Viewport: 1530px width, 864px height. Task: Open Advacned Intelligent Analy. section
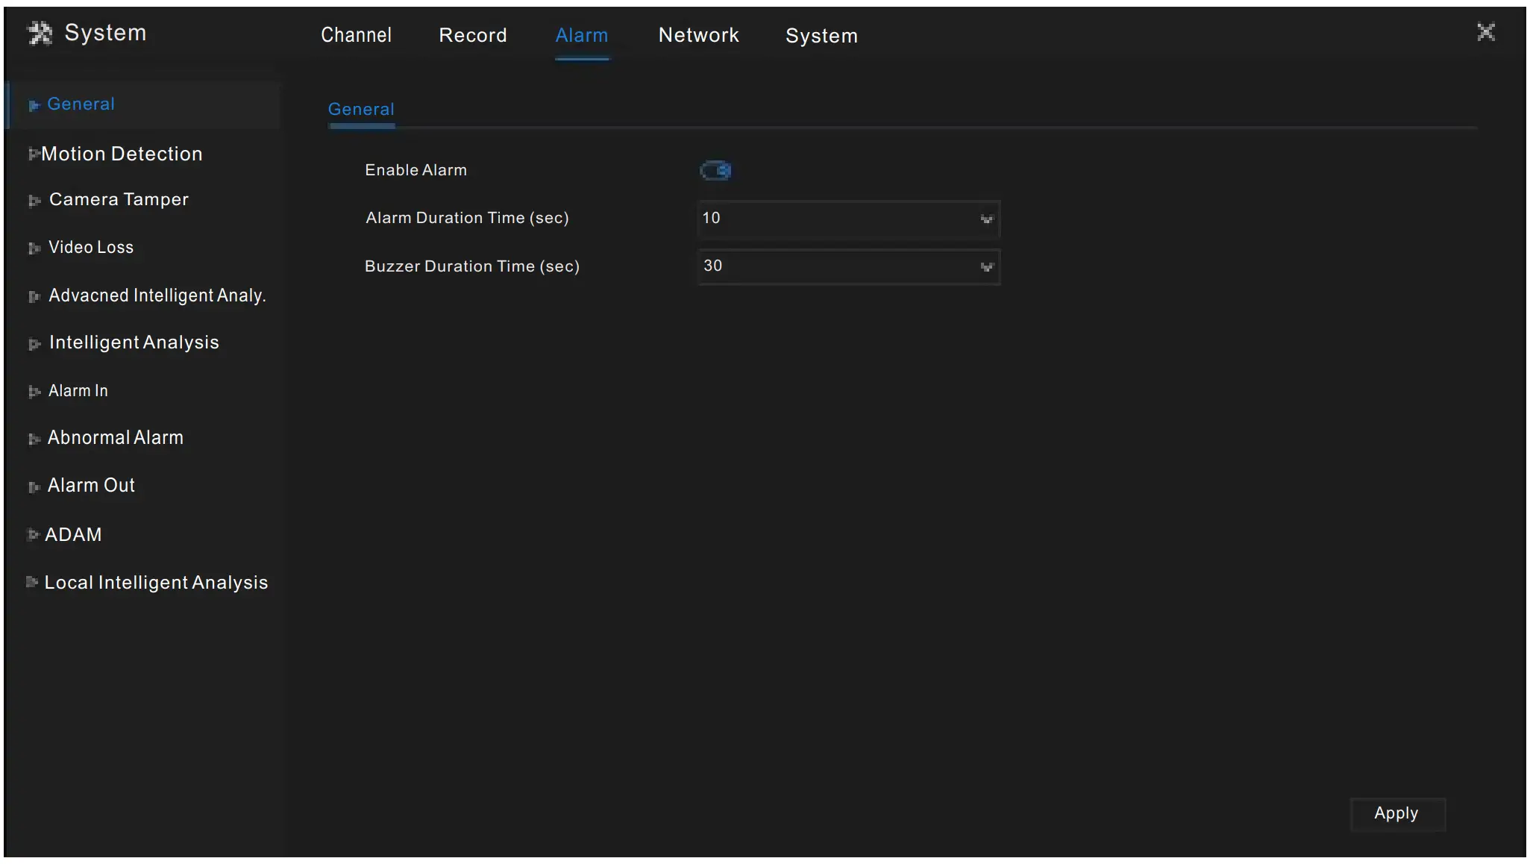pos(157,295)
